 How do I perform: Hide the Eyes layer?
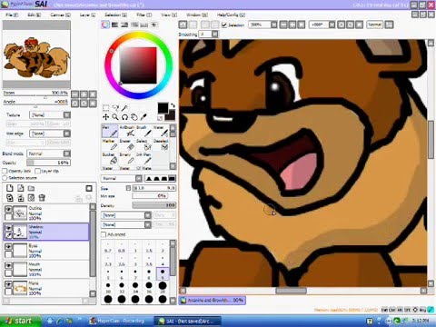[x=8, y=247]
